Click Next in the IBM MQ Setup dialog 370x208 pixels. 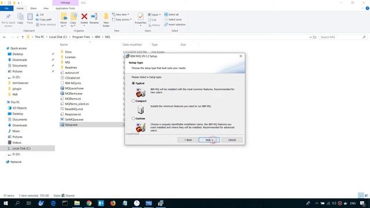click(209, 140)
